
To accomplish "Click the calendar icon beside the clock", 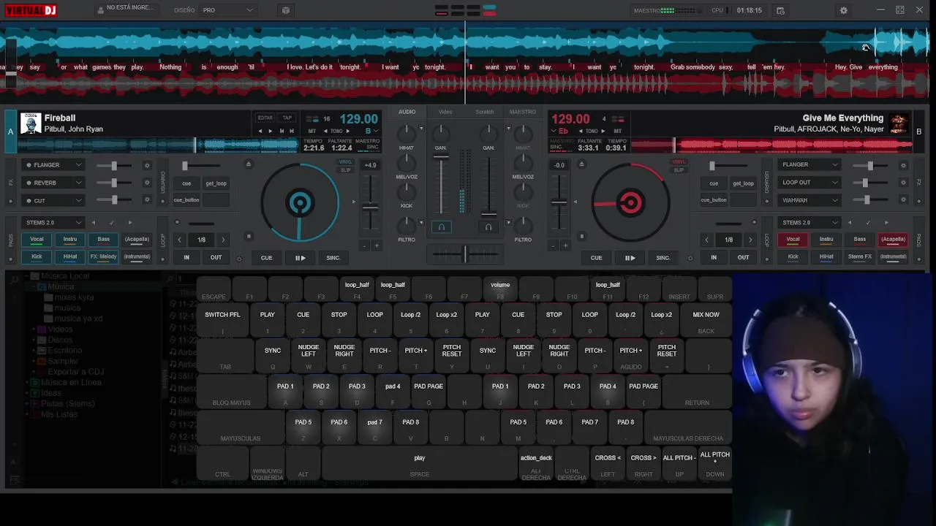I will (780, 10).
